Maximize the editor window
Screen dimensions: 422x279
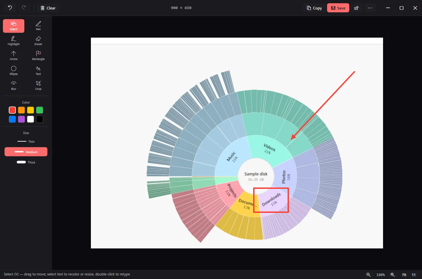[x=402, y=8]
